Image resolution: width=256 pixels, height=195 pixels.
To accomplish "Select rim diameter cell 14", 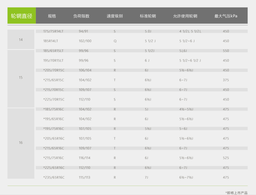I will (x=21, y=39).
